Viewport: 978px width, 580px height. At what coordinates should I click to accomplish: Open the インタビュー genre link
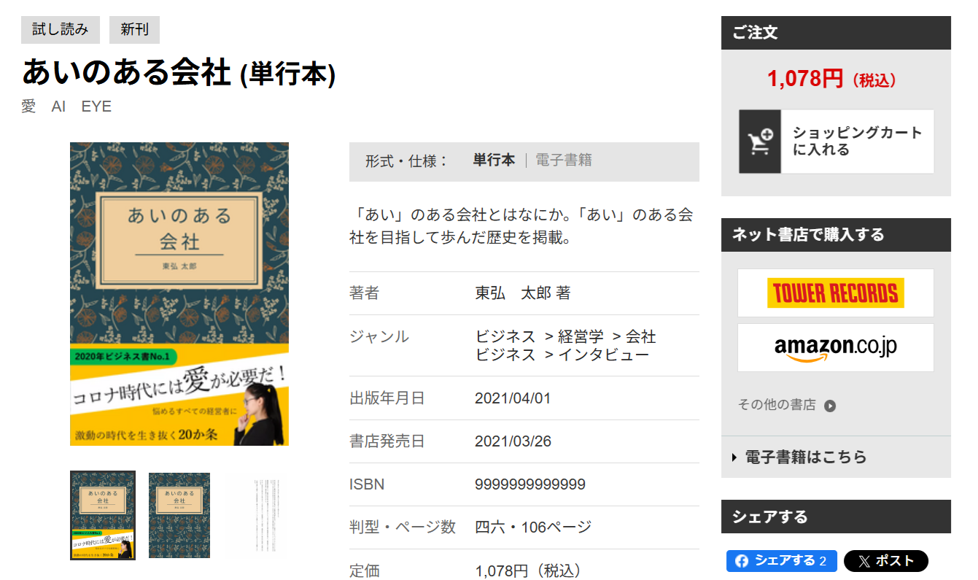[603, 355]
